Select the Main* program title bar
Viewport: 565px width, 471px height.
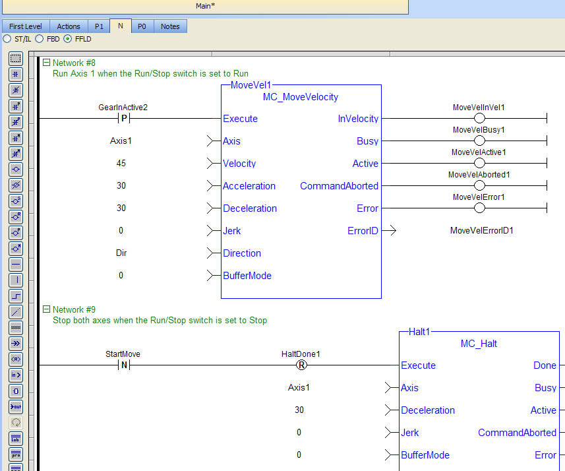206,6
